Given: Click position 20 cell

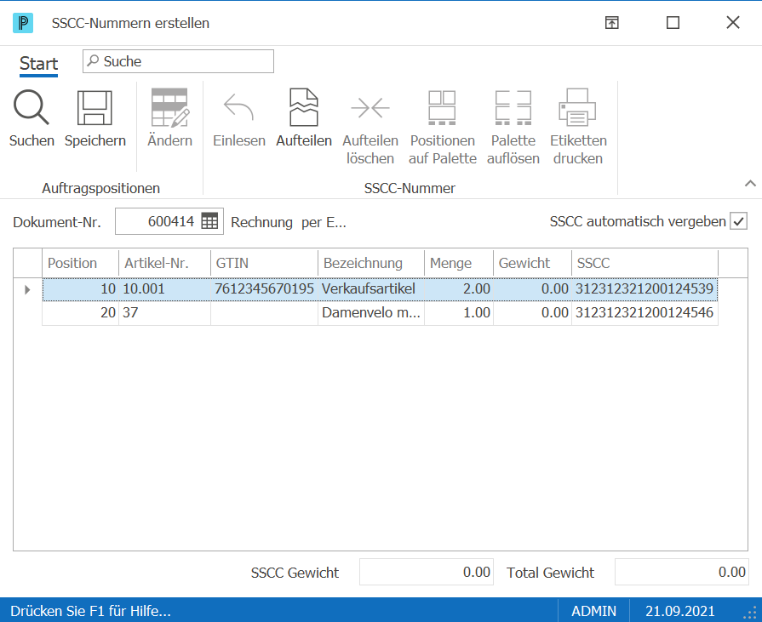Looking at the screenshot, I should click(81, 313).
